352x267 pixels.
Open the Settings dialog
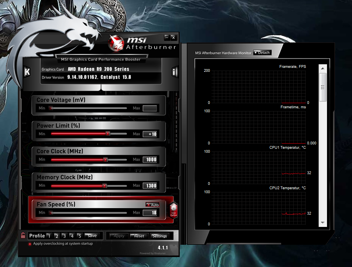pos(160,236)
